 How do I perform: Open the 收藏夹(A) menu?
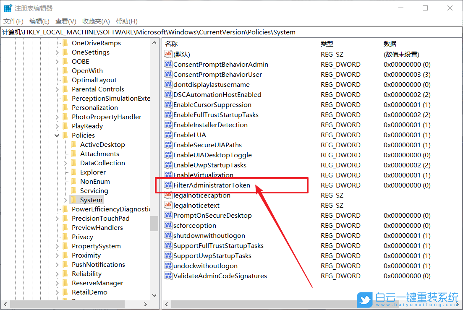pos(96,21)
